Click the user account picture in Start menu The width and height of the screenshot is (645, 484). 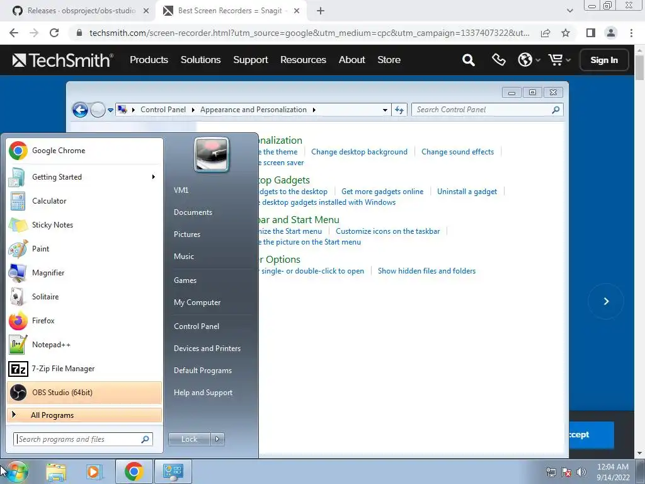click(x=212, y=154)
